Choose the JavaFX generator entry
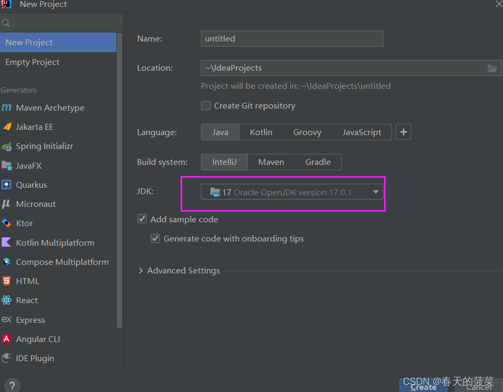Viewport: 503px width, 392px height. pos(58,165)
